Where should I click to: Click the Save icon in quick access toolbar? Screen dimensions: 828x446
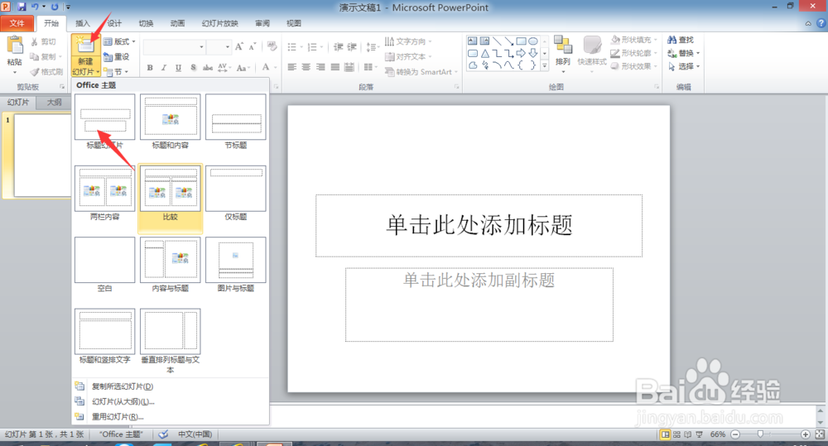(x=22, y=7)
